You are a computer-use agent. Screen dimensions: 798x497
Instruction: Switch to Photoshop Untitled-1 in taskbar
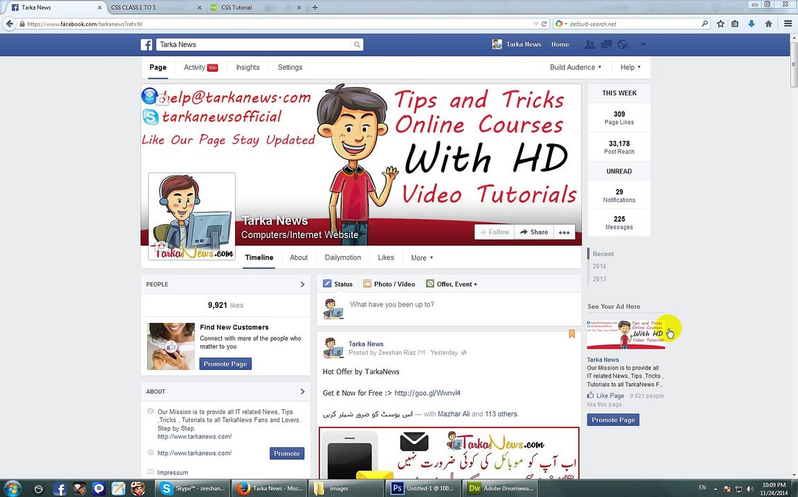click(x=423, y=488)
